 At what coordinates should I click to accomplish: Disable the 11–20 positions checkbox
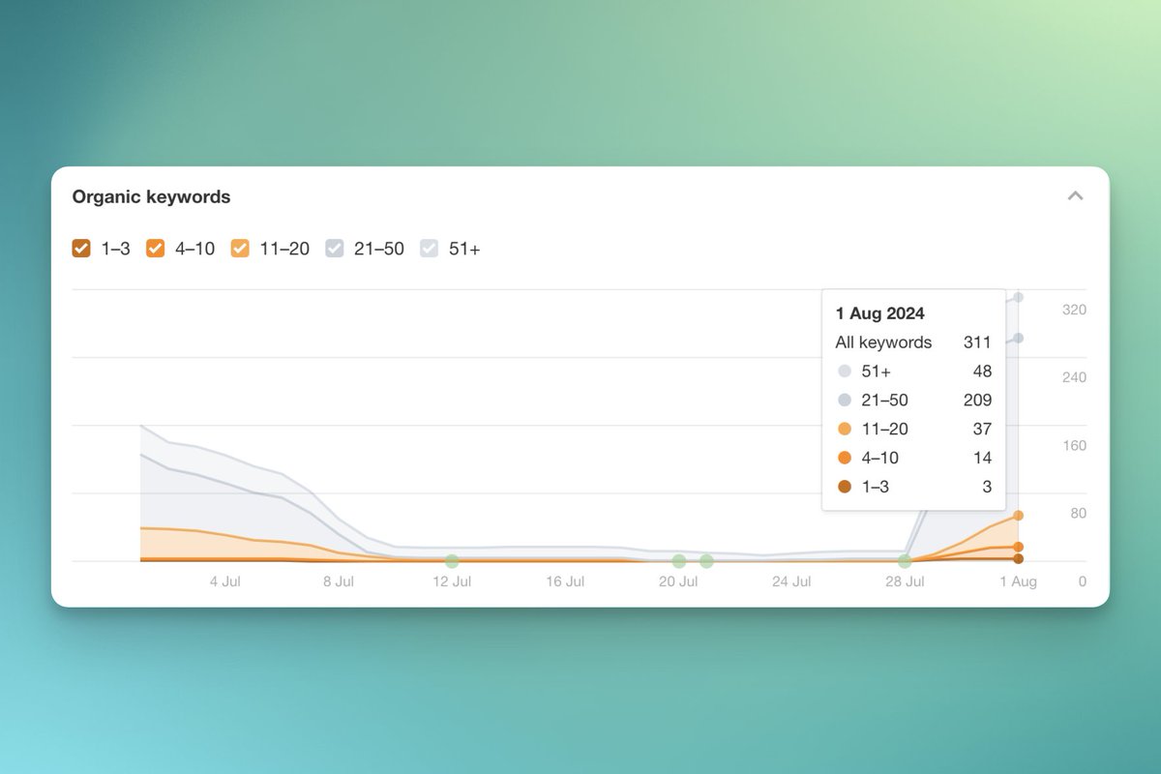coord(240,249)
